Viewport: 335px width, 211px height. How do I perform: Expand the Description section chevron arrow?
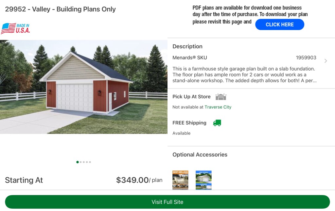point(326,61)
